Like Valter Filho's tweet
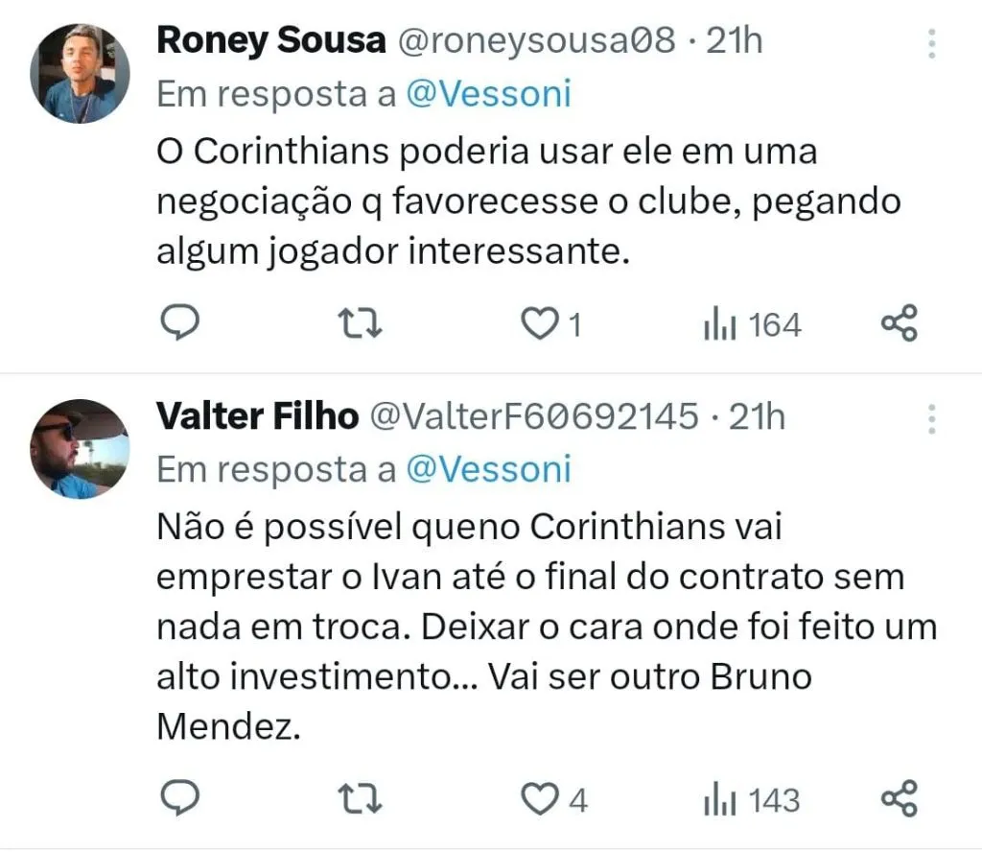The image size is (982, 852). tap(539, 798)
